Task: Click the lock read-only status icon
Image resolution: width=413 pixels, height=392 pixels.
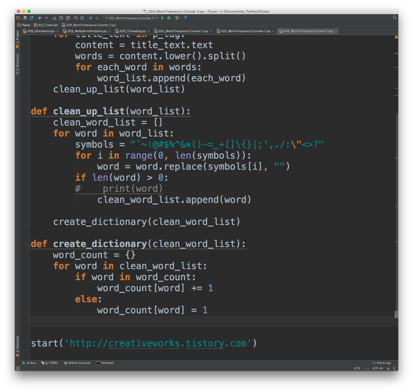Action: pyautogui.click(x=388, y=368)
